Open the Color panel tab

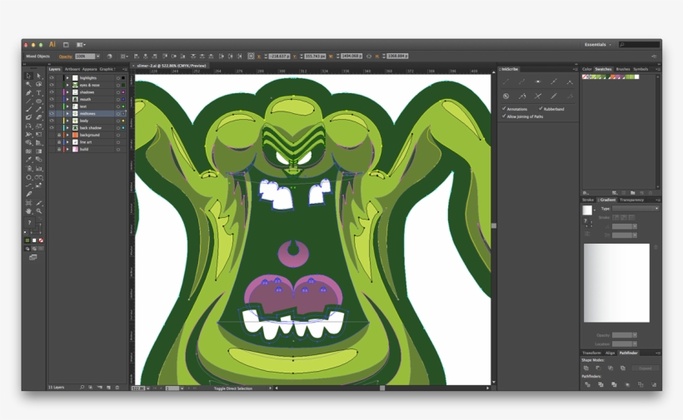587,69
